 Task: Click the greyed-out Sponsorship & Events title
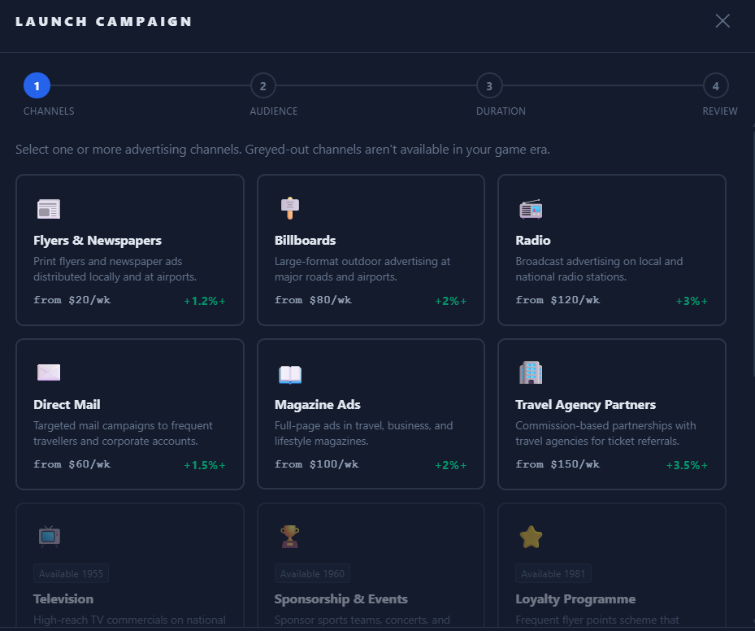[341, 598]
